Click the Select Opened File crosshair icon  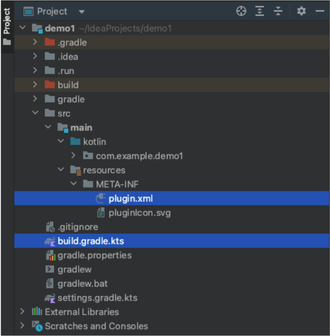coord(241,11)
